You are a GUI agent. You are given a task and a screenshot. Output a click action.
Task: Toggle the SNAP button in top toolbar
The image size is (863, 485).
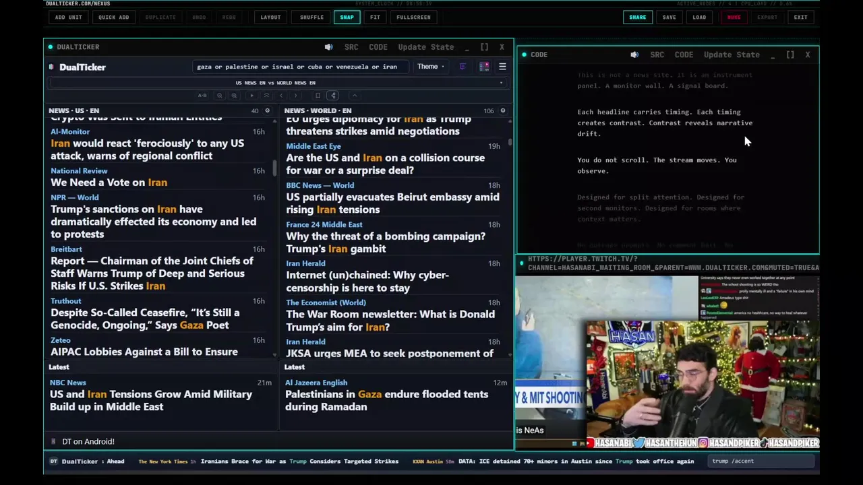tap(347, 17)
